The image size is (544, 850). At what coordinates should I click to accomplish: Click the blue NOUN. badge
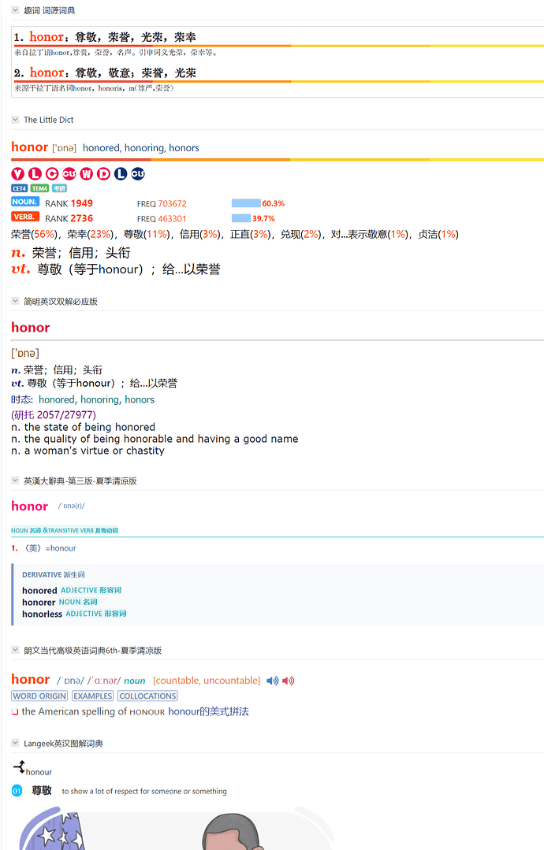tap(25, 202)
